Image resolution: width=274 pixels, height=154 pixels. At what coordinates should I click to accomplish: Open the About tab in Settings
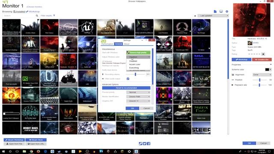127,44
